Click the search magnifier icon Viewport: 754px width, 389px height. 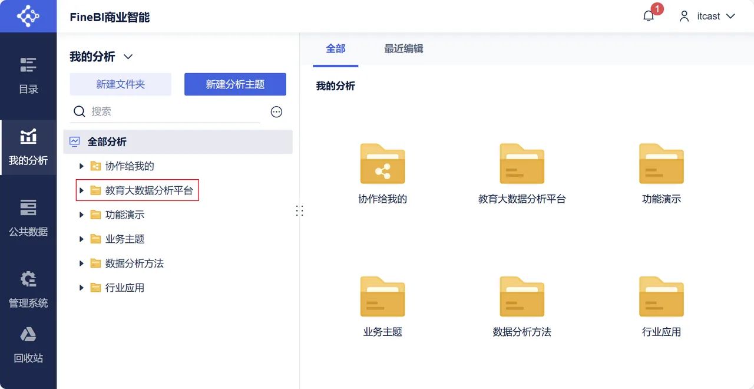(x=79, y=111)
